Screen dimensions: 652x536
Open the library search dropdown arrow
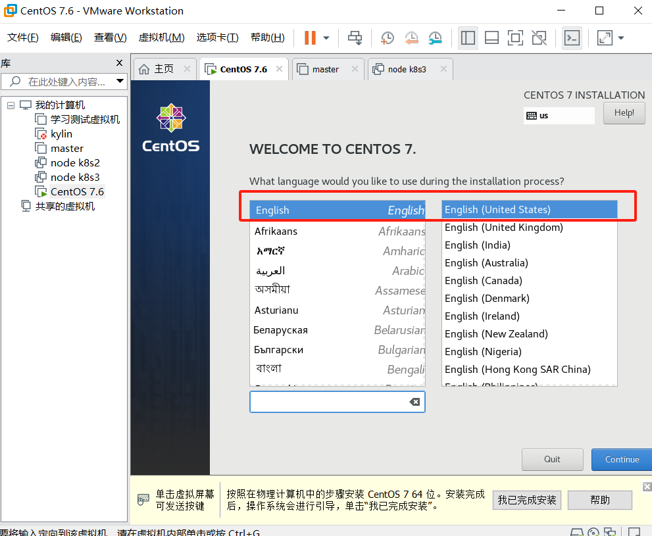120,81
